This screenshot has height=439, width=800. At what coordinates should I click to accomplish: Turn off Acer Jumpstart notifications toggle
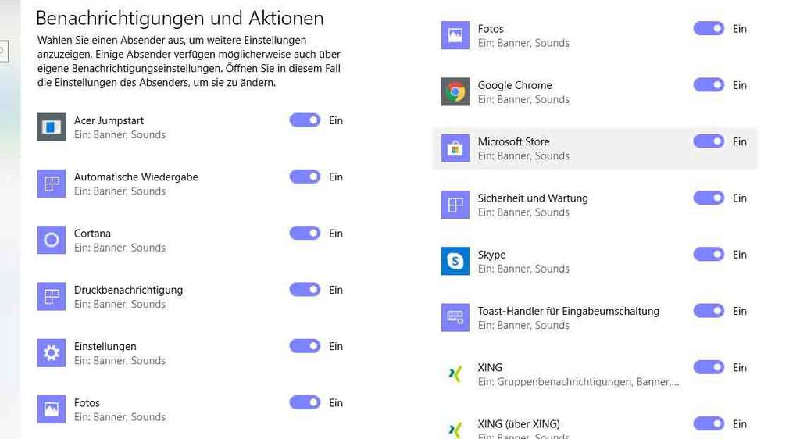click(305, 120)
